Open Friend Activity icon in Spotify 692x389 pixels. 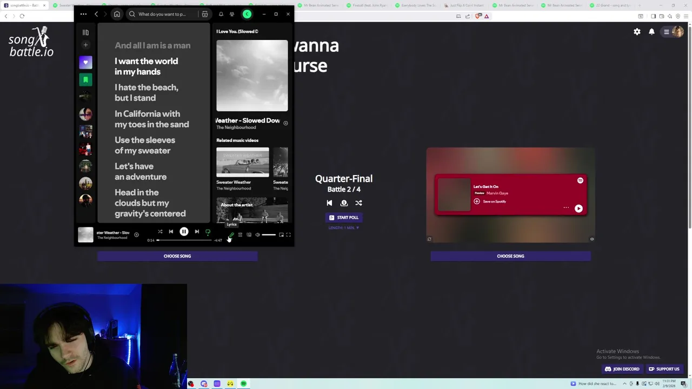point(232,14)
